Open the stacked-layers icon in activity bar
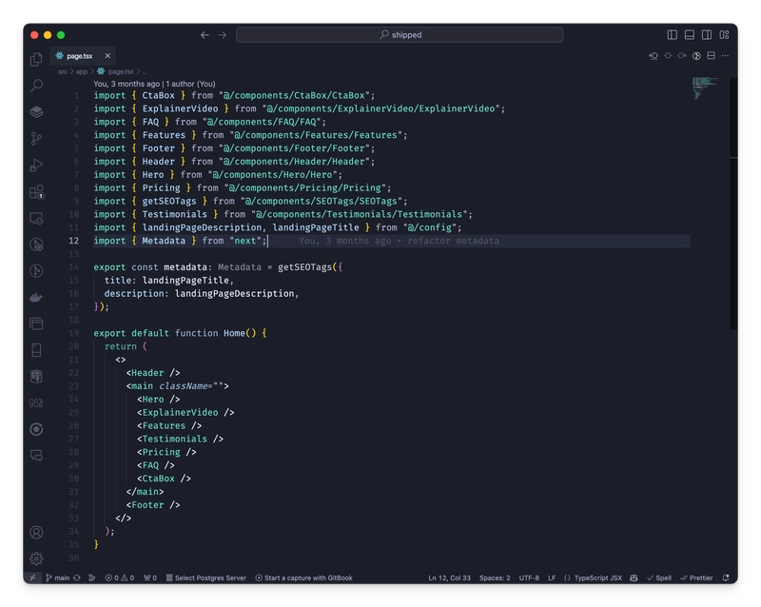 (36, 112)
